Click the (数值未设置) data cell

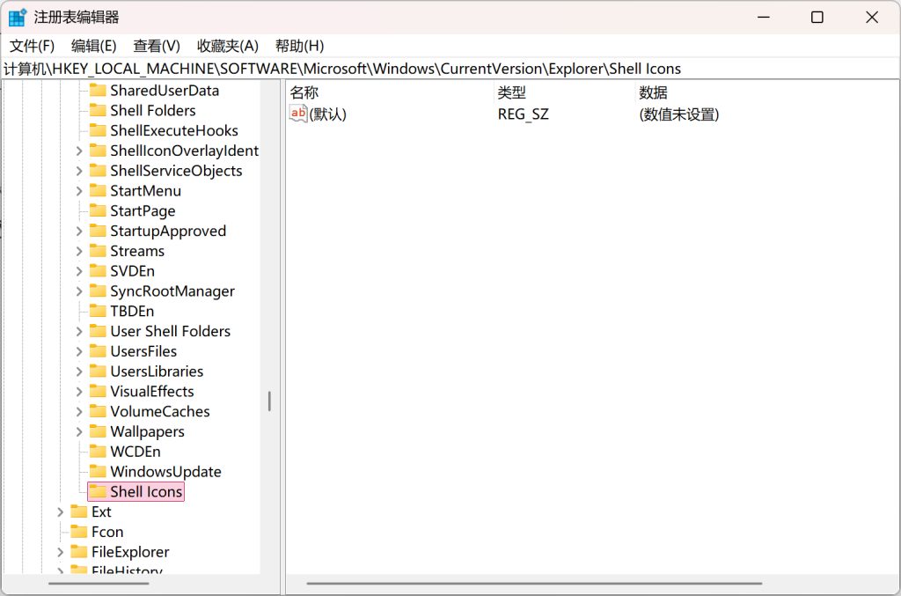tap(679, 114)
